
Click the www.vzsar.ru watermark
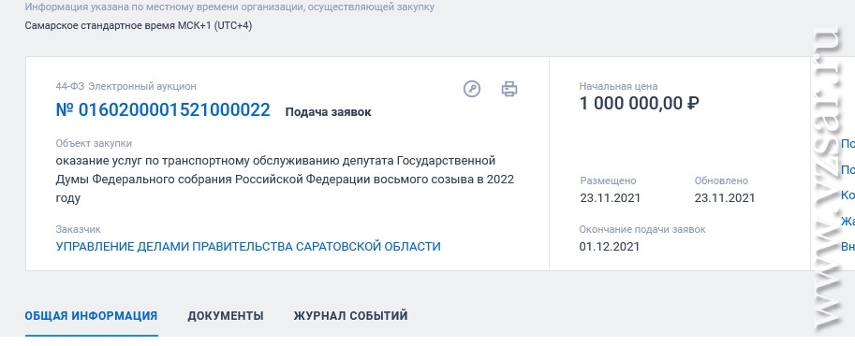point(828,177)
